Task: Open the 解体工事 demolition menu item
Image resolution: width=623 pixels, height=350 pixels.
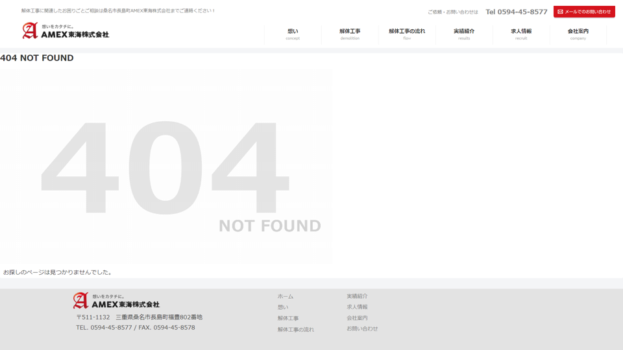Action: [350, 34]
